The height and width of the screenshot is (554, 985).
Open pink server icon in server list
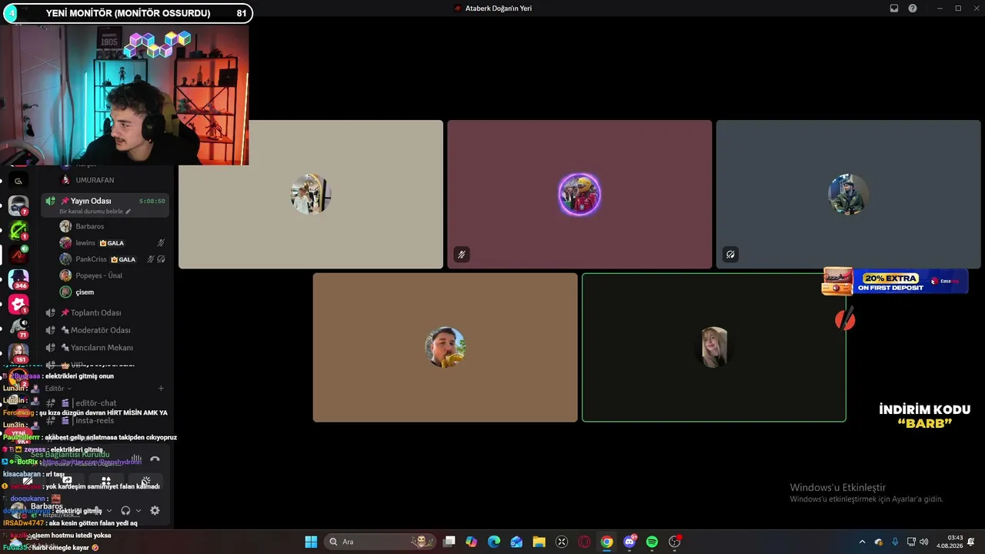pos(18,303)
